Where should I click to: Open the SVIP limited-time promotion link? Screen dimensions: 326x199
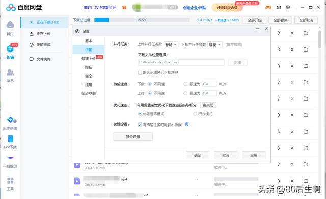(100, 8)
